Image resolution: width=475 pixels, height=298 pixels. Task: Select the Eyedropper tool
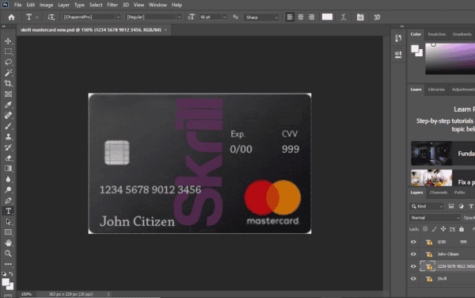point(8,105)
